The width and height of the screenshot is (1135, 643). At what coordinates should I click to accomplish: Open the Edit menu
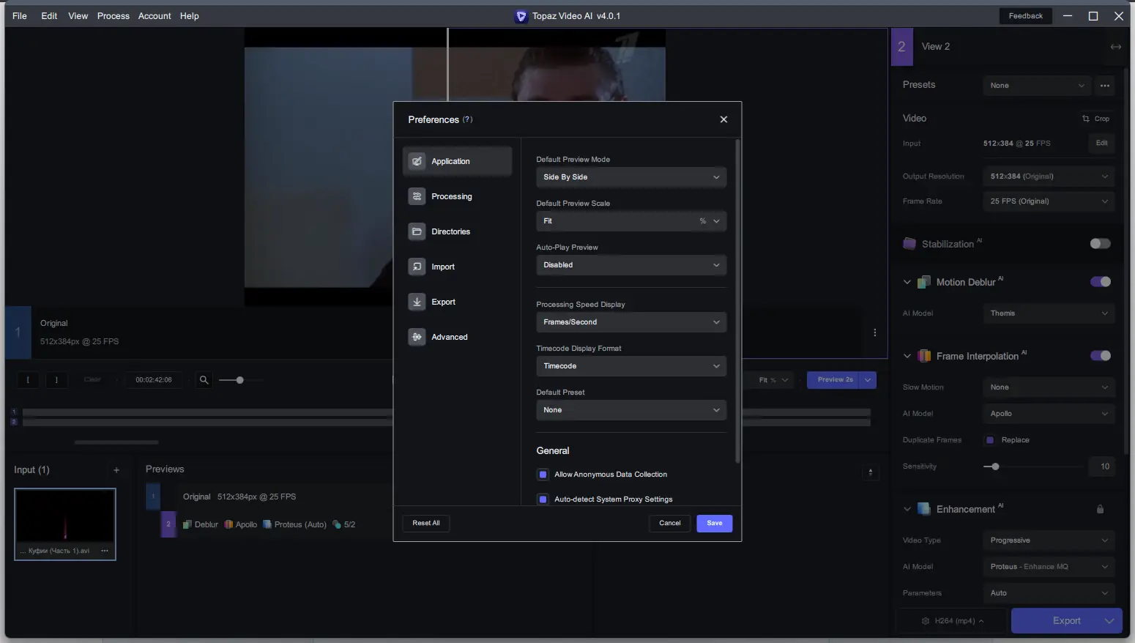coord(49,16)
